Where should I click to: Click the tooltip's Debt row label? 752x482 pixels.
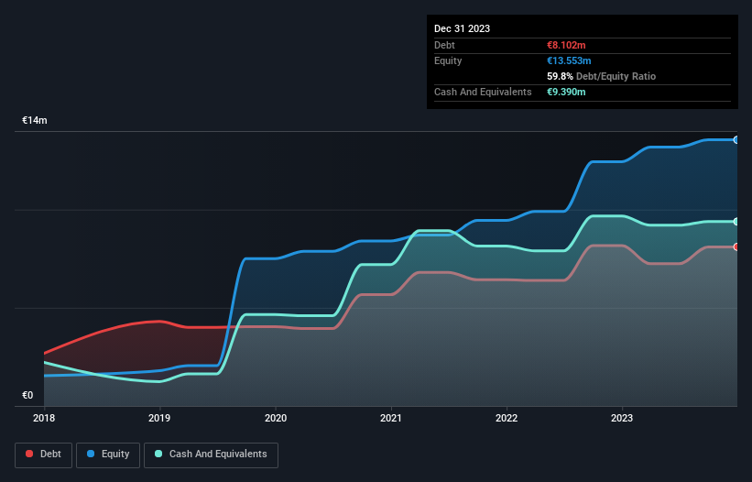click(x=444, y=45)
